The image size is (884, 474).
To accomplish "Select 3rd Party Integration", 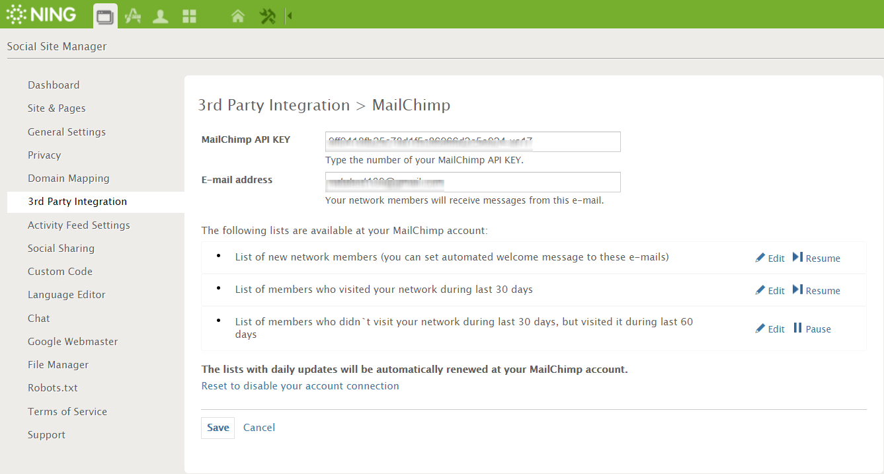I will click(x=96, y=202).
